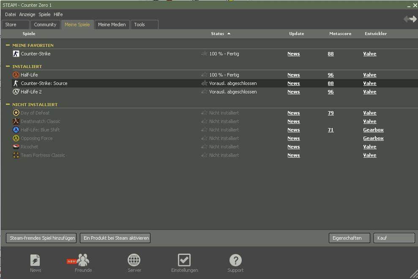
Task: Add Counter-Strike: Source to favorites star
Action: (x=204, y=83)
